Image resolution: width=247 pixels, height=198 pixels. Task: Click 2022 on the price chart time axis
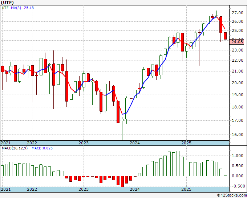pos(32,143)
